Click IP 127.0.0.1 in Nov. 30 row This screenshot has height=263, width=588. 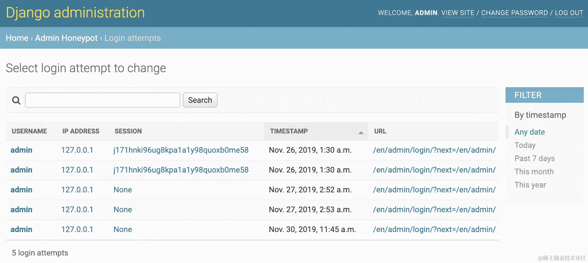(x=77, y=229)
